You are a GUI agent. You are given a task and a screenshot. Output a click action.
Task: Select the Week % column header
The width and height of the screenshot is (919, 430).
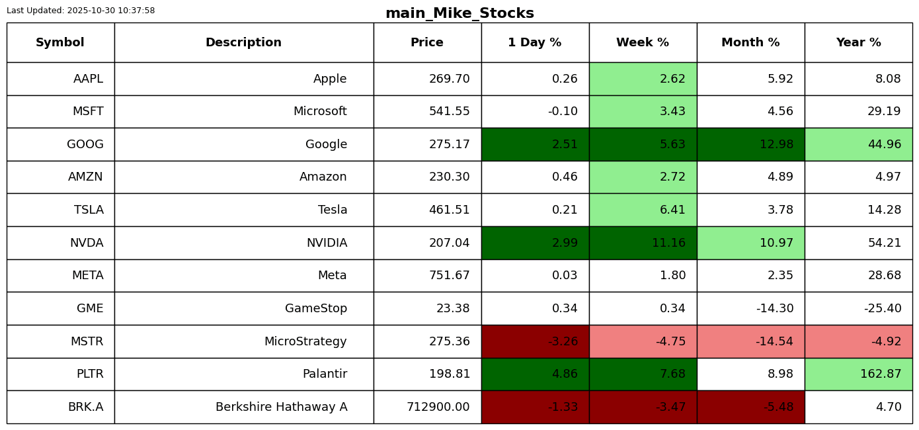point(643,42)
